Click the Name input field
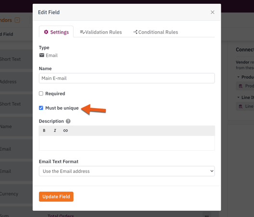This screenshot has width=254, height=217. pos(127,78)
